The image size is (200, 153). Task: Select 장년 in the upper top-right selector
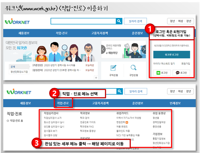click(x=189, y=21)
